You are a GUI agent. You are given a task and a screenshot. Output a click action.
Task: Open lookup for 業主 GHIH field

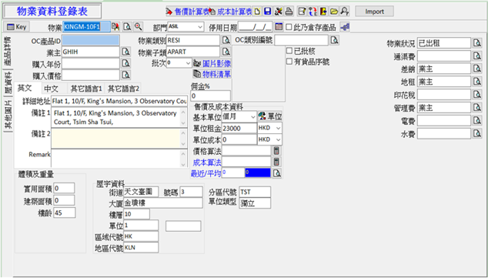point(125,52)
